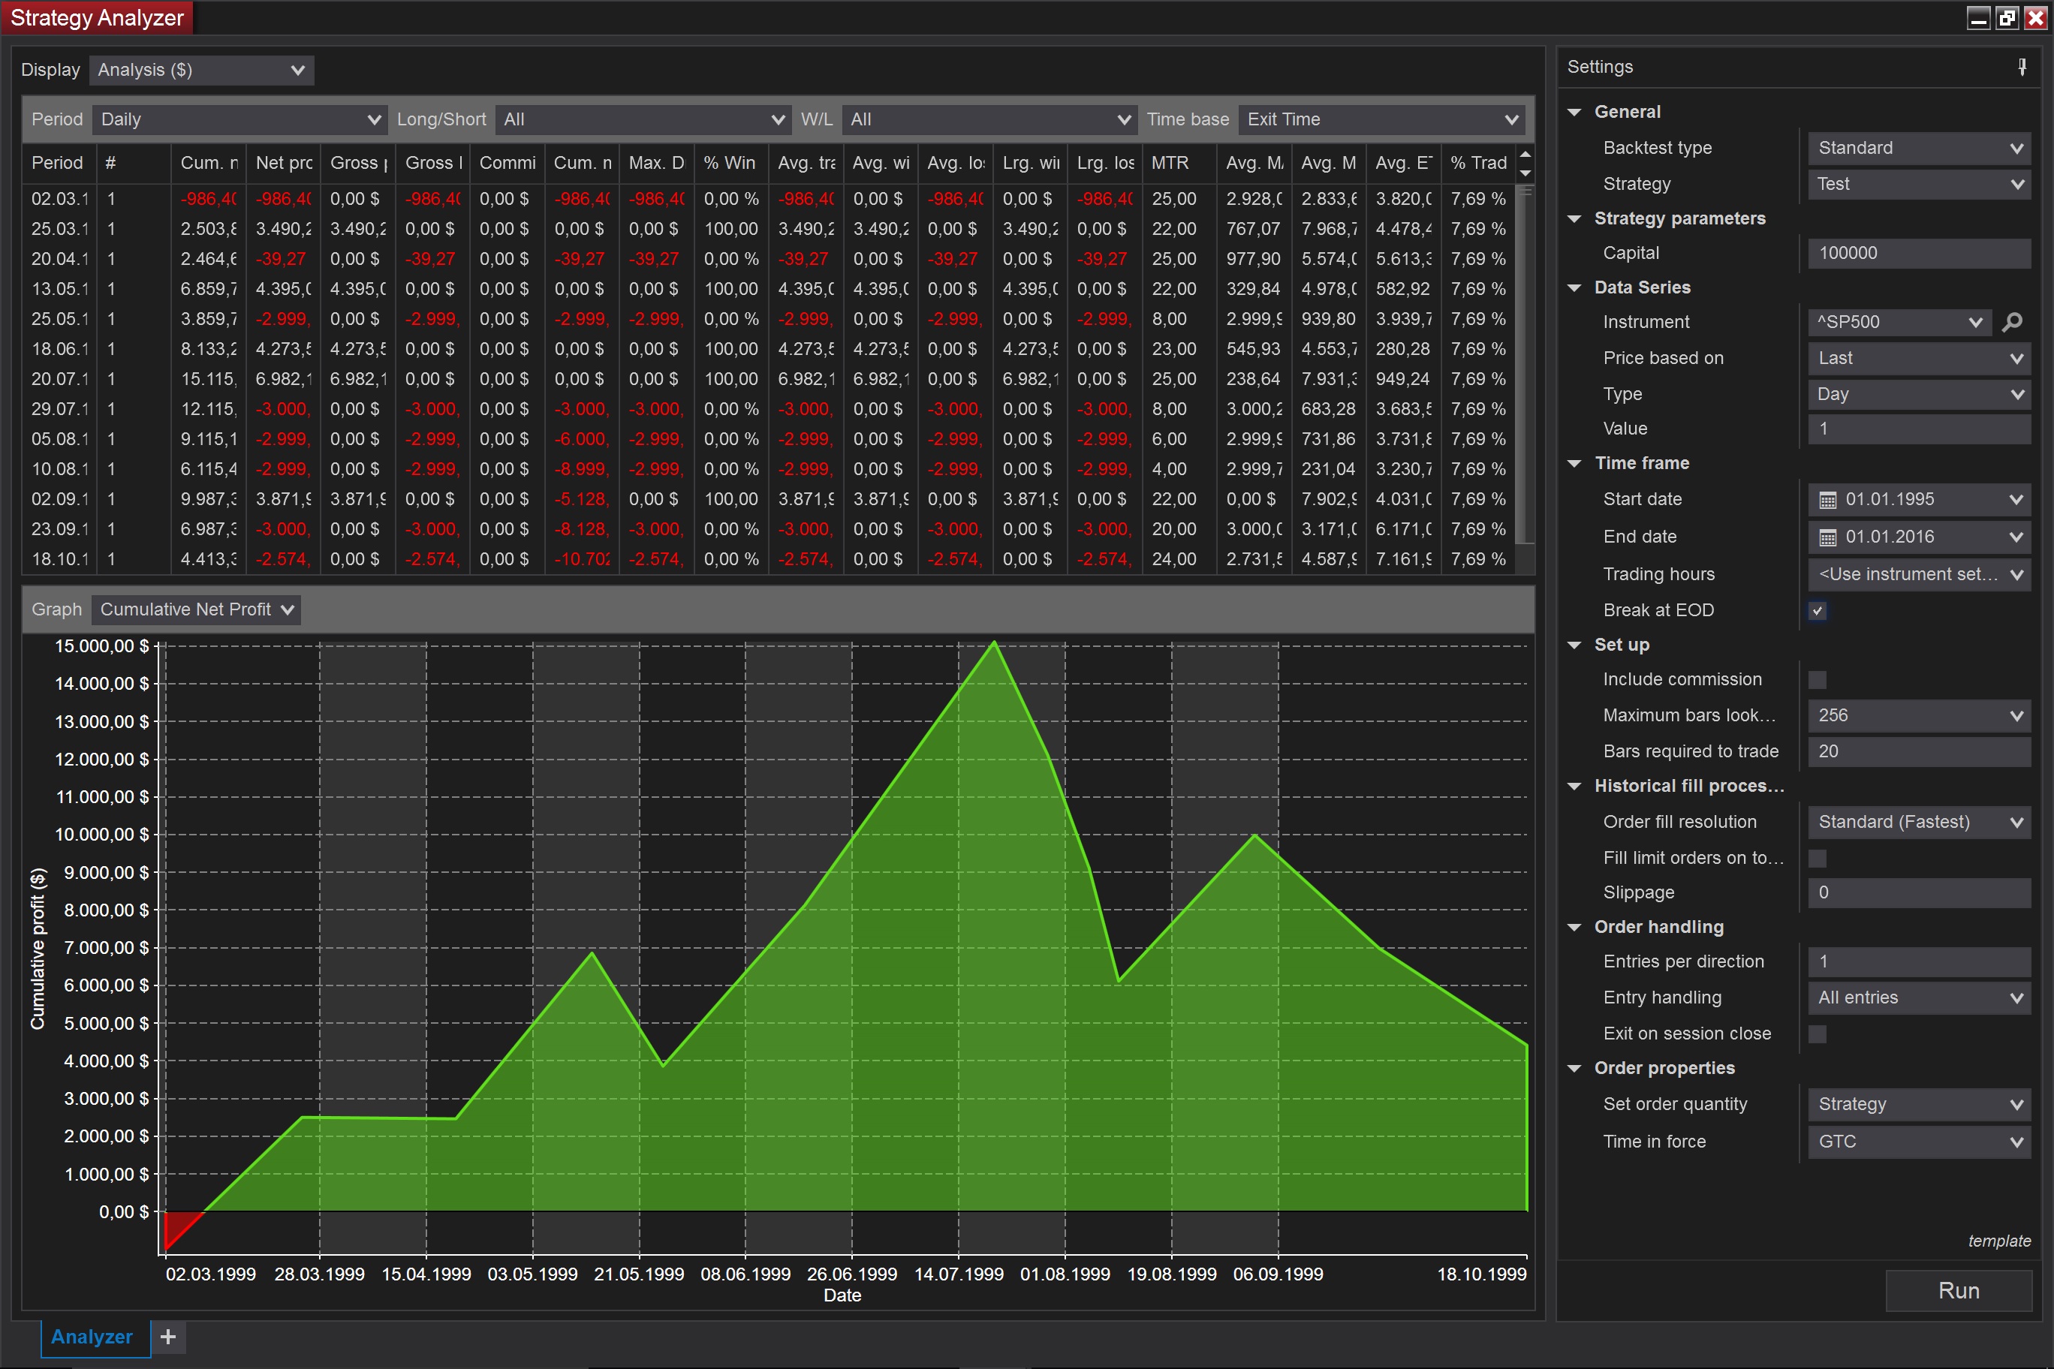Click the window restore icon
Image resolution: width=2054 pixels, height=1369 pixels.
tap(2006, 17)
